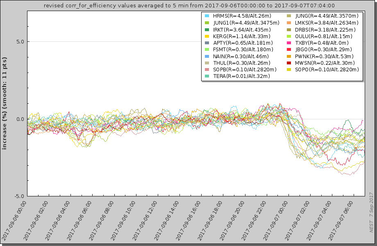Click the TERA teal legend swatch
Screen dimensions: 377x246
pyautogui.click(x=207, y=76)
